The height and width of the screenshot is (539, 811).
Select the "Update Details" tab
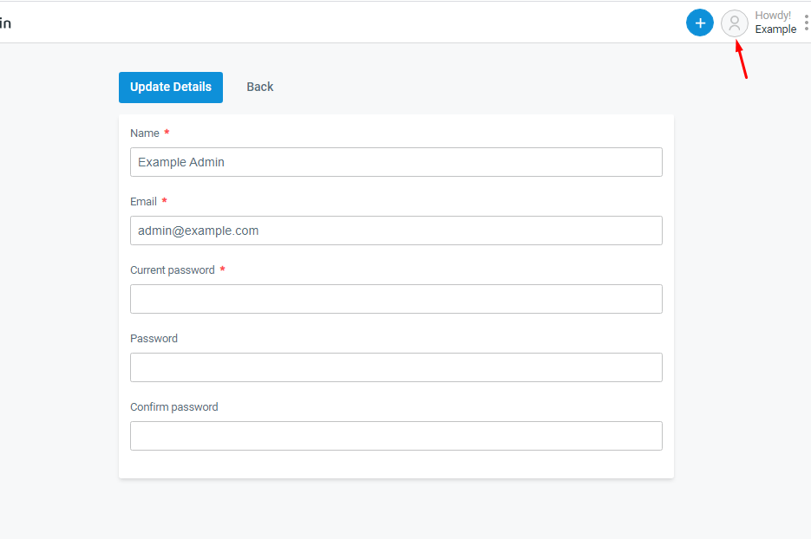(170, 87)
